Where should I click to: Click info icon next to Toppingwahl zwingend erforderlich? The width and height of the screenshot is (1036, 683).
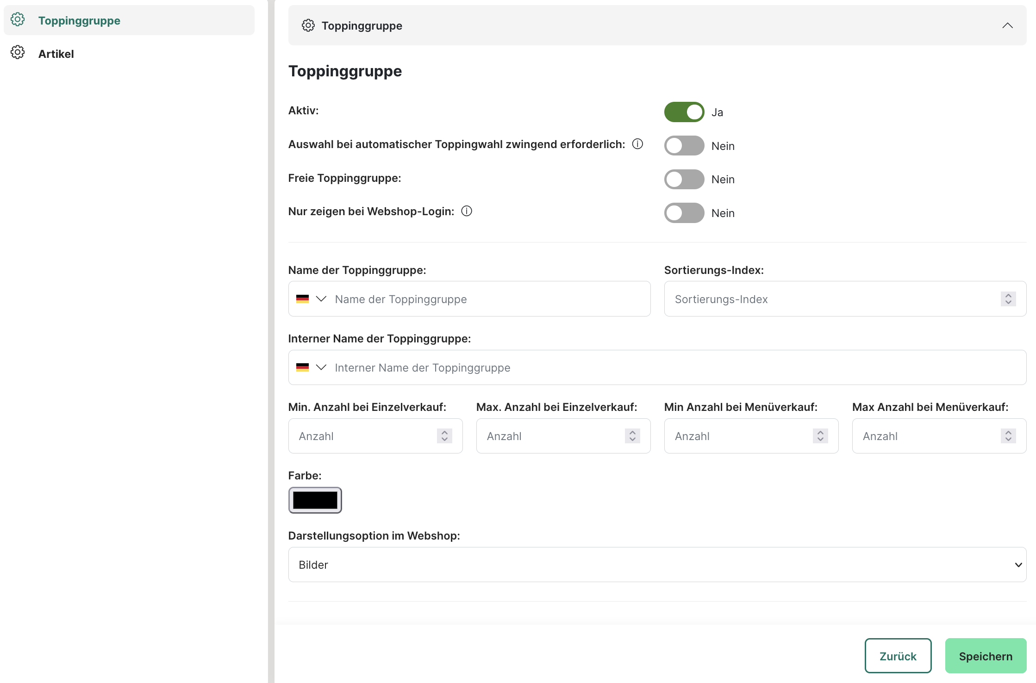coord(637,144)
